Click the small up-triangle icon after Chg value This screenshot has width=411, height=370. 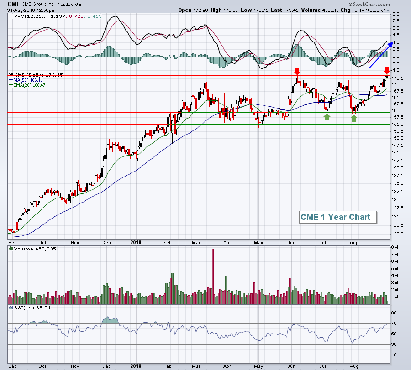(388, 11)
